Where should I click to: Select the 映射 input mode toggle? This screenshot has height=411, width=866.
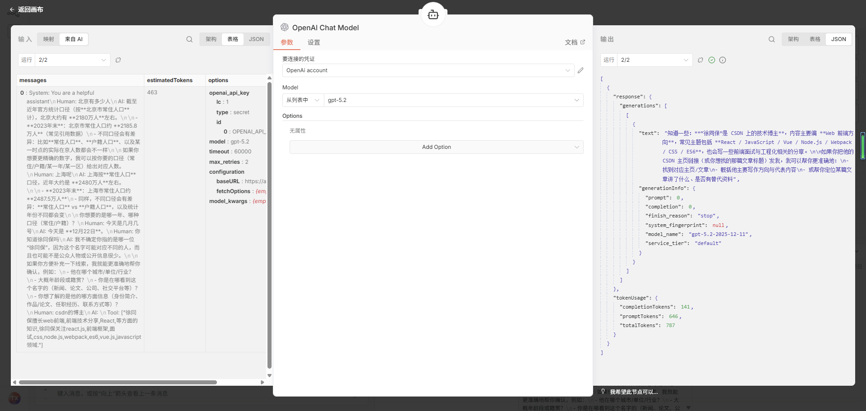tap(49, 39)
